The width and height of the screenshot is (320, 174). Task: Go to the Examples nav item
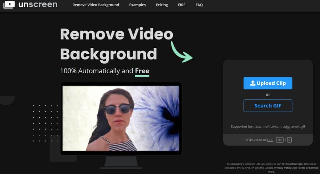click(137, 5)
